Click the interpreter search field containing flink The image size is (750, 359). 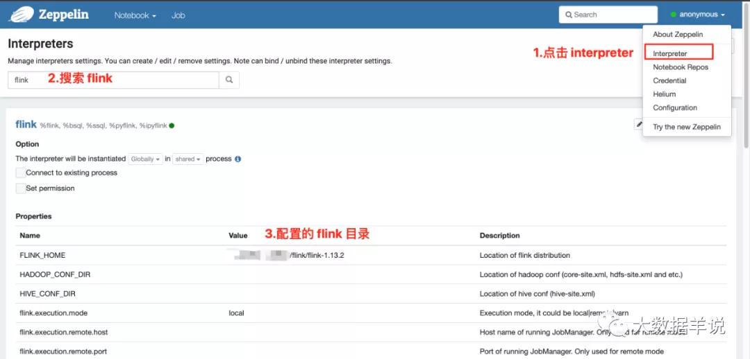115,80
